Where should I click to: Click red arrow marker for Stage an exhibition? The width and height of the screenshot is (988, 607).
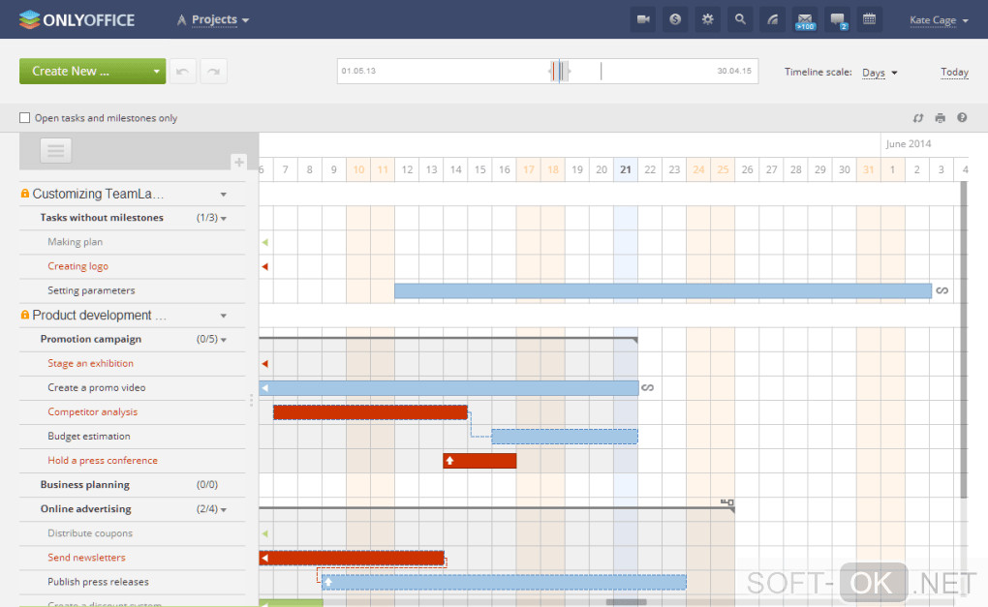pos(265,363)
